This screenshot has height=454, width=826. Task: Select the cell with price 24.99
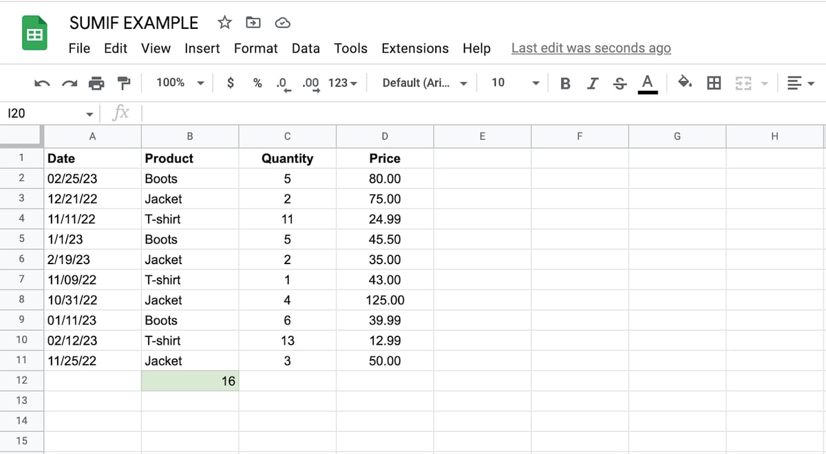pos(385,219)
